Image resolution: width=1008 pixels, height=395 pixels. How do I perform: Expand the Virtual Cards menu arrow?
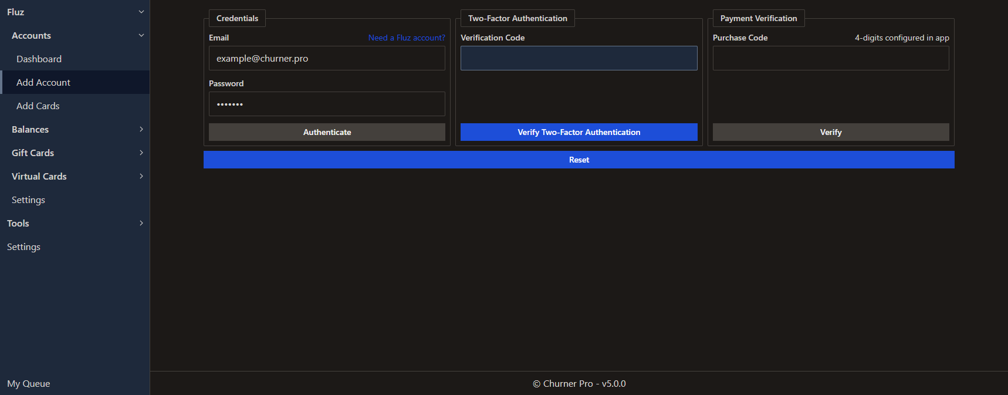tap(141, 176)
